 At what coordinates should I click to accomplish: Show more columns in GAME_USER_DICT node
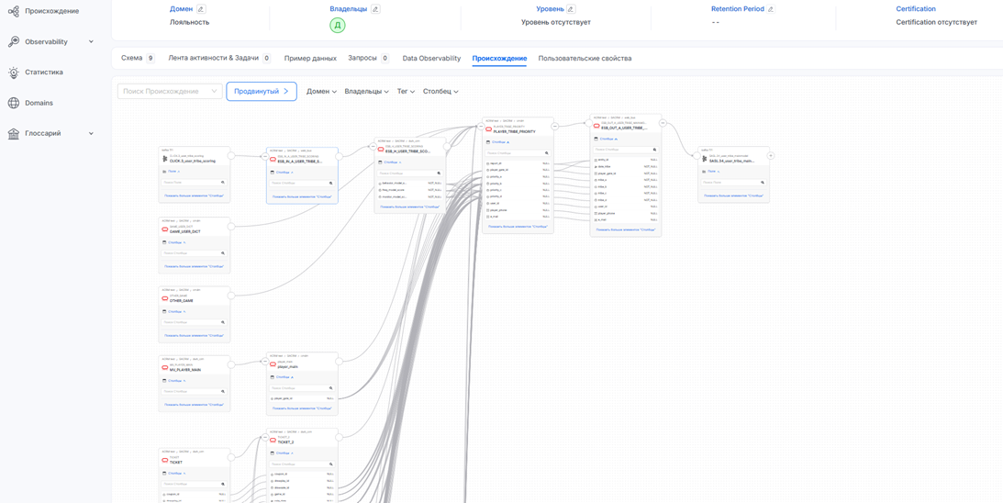pos(194,266)
